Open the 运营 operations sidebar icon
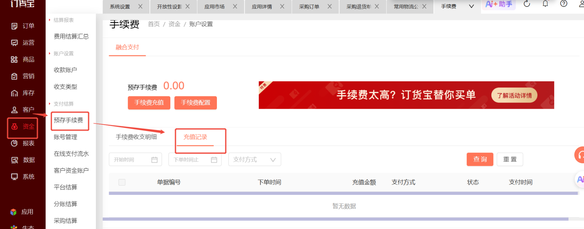 point(14,43)
